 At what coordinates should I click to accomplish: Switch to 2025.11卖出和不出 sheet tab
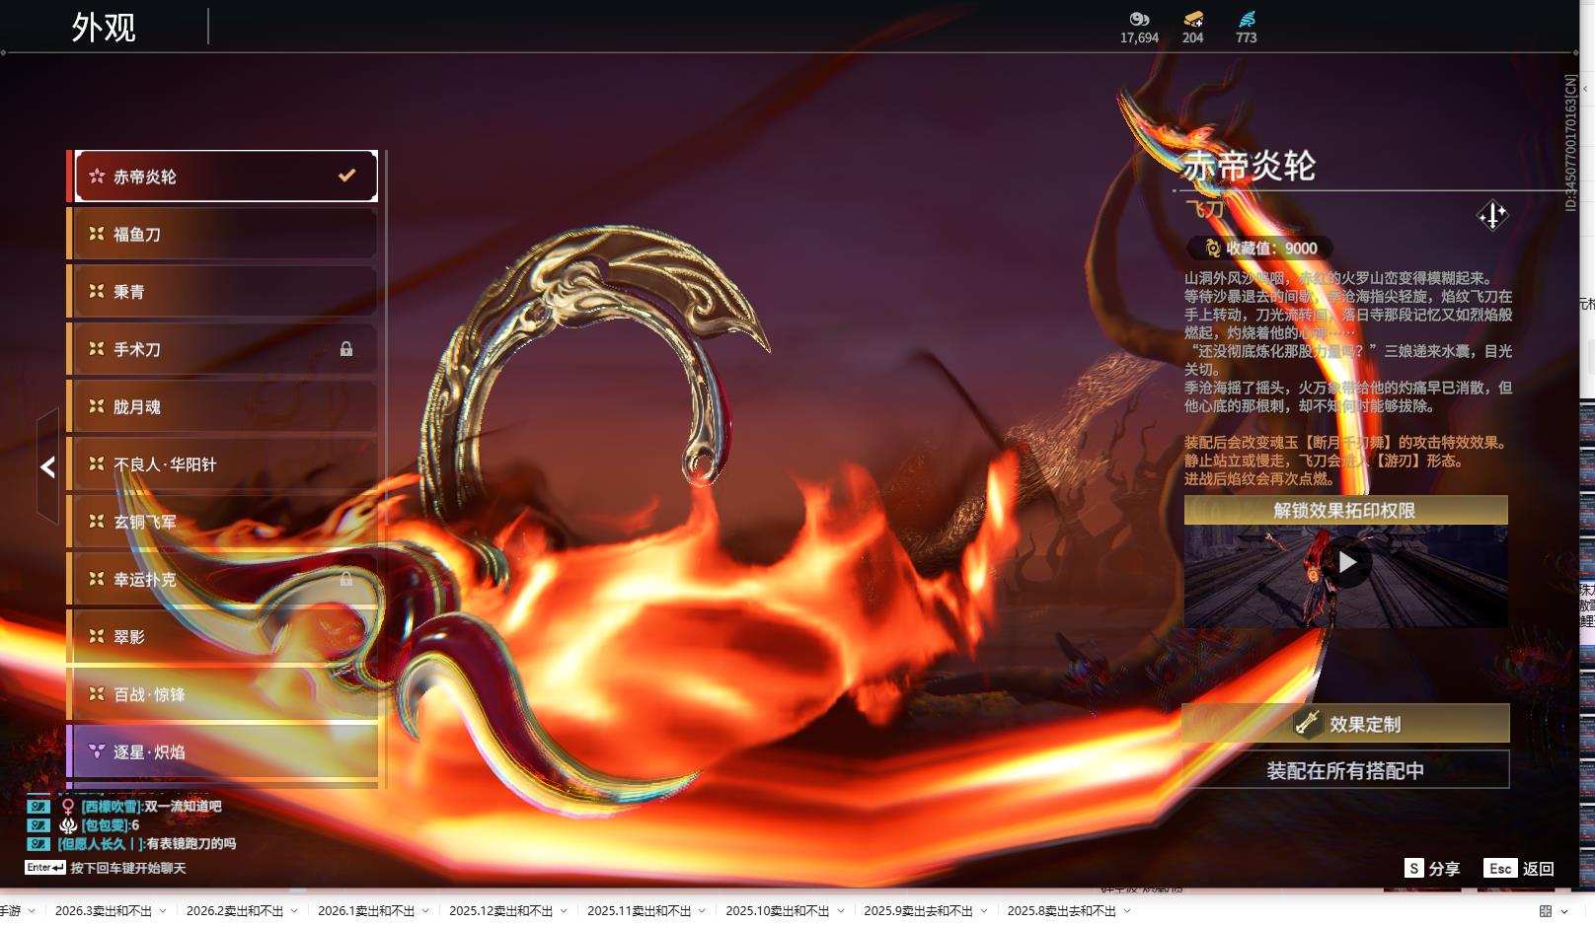(x=640, y=911)
